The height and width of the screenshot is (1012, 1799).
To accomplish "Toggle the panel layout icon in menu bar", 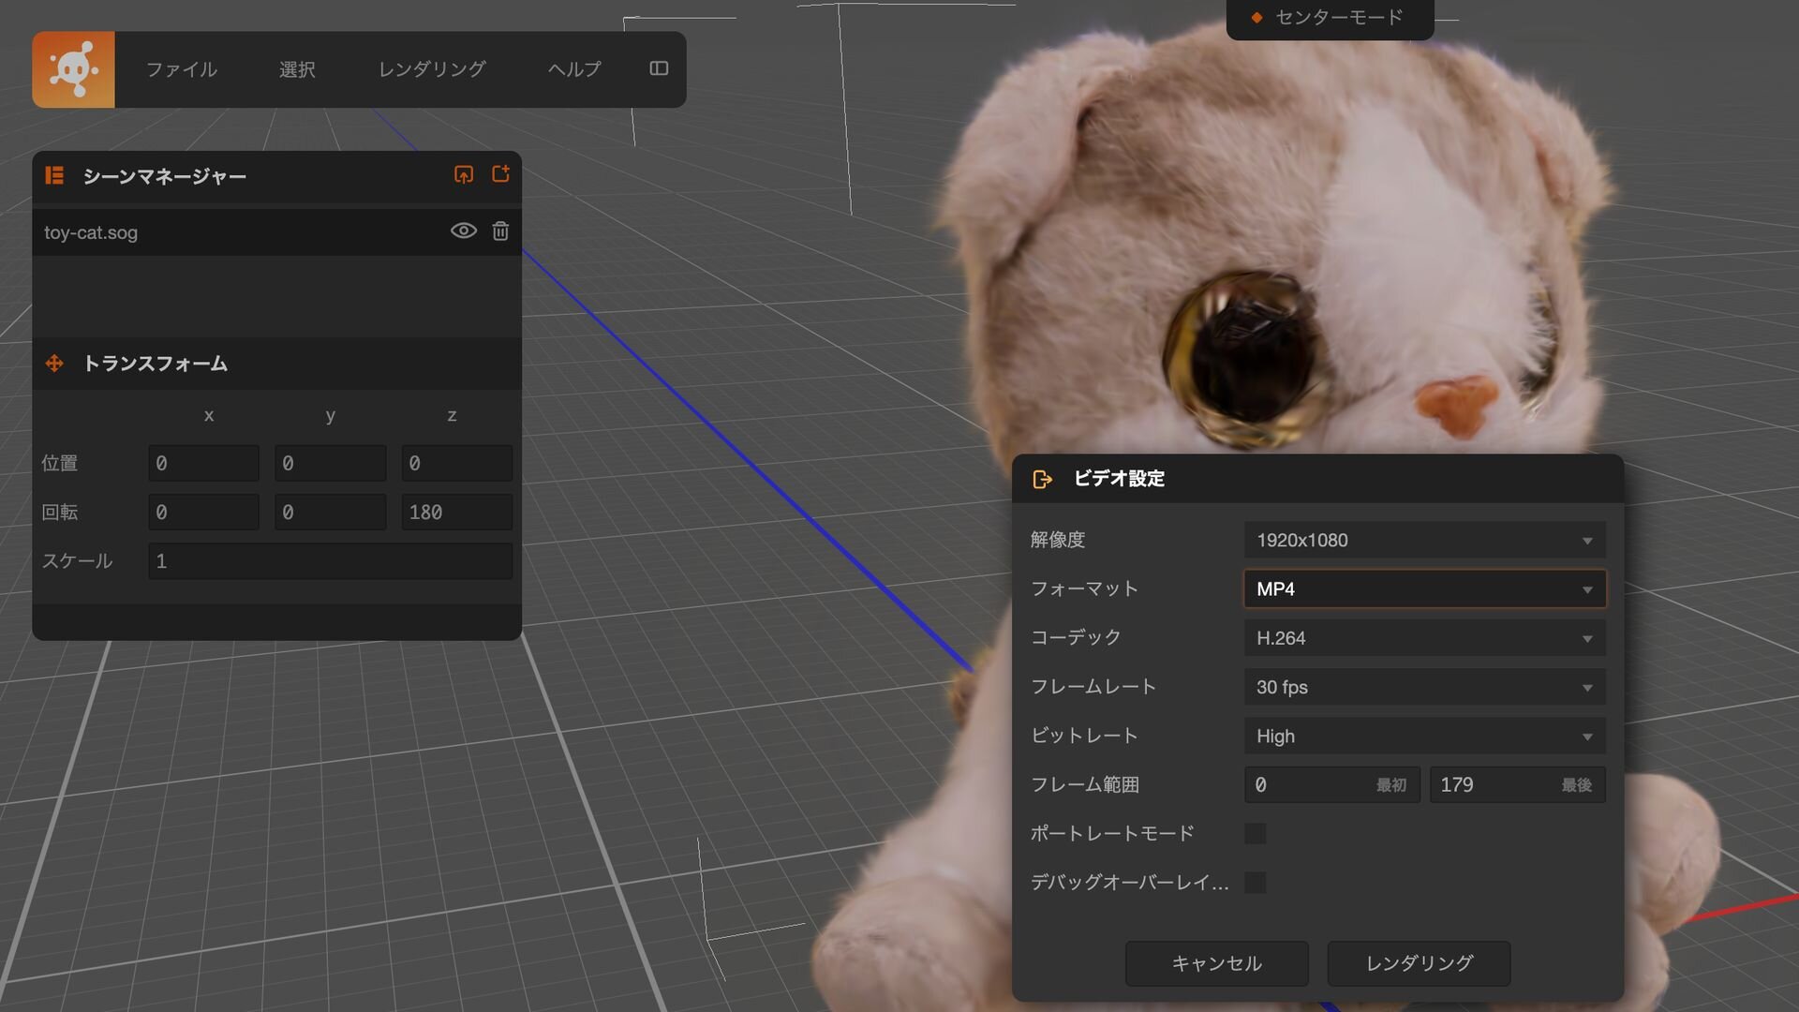I will point(659,68).
